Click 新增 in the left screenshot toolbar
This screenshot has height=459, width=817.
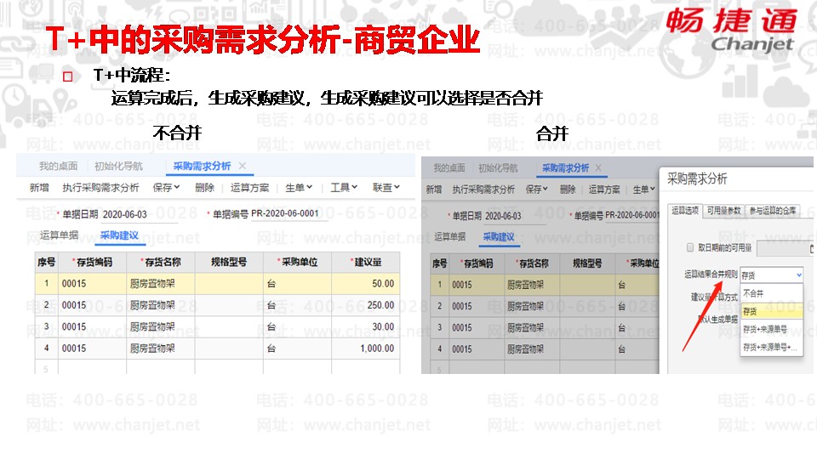(x=39, y=187)
